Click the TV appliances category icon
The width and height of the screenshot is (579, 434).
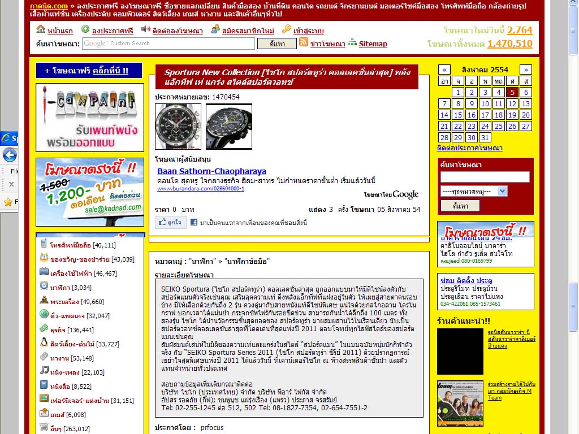pos(44,272)
